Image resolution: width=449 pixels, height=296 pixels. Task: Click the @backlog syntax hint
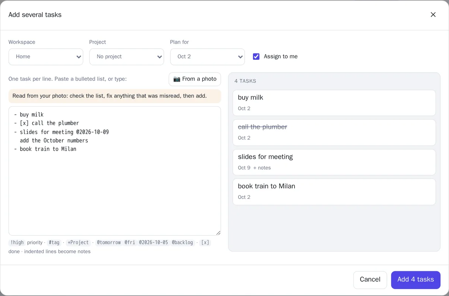(x=183, y=243)
